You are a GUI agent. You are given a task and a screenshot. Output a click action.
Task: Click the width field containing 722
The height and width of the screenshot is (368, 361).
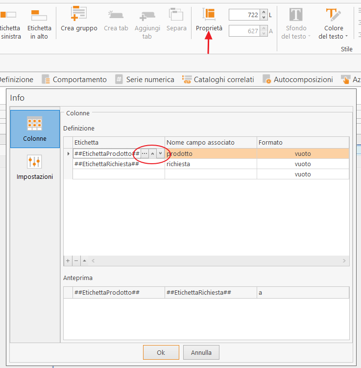tap(244, 15)
